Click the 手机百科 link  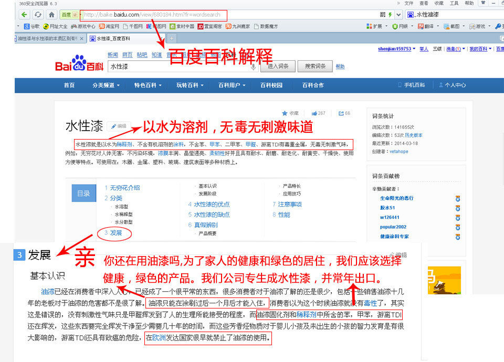coord(412,85)
